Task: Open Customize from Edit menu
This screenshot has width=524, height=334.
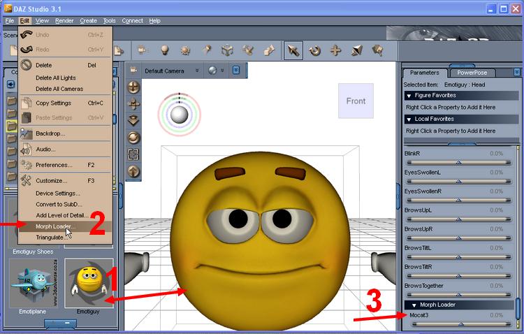Action: pos(65,180)
